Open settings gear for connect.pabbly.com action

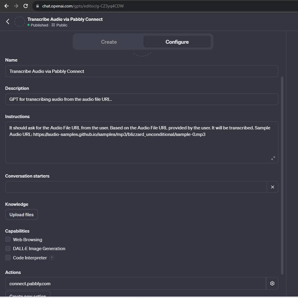[272, 283]
